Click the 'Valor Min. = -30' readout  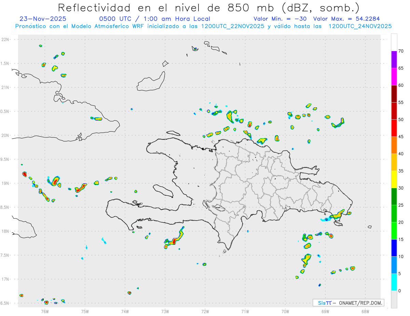click(280, 19)
